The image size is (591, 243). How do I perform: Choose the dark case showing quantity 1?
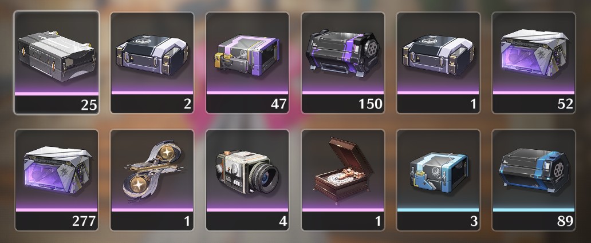[x=438, y=62]
